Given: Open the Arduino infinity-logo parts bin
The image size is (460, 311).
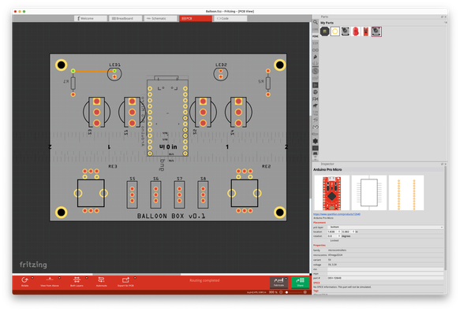Looking at the screenshot, I should pos(316,50).
